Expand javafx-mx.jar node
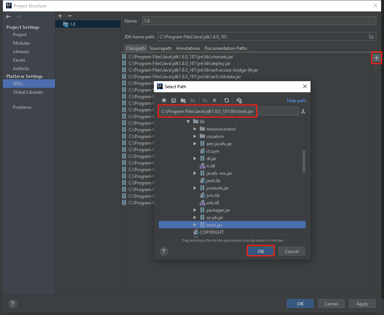 tap(195, 173)
